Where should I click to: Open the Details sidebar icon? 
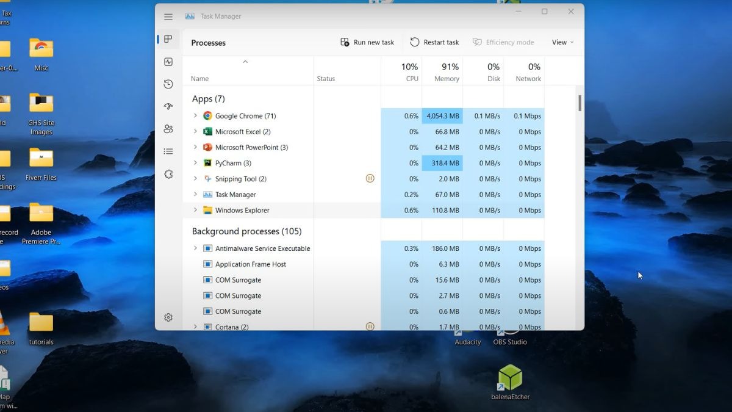168,151
